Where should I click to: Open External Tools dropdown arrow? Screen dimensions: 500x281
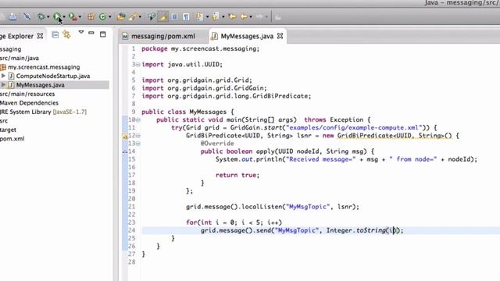point(80,17)
